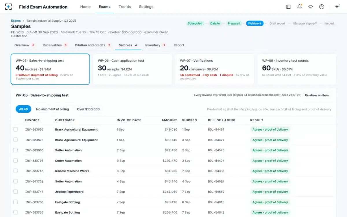Screen dimensions: 347x217
Task: Click bill of lading BOL-54915
Action: pos(216,202)
